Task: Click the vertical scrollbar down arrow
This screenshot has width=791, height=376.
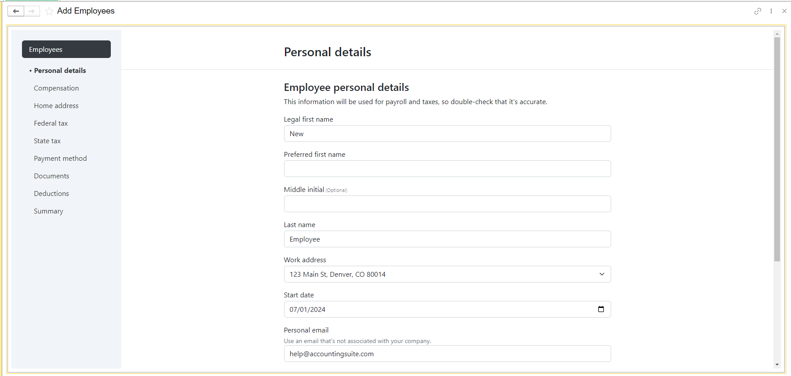Action: (777, 365)
